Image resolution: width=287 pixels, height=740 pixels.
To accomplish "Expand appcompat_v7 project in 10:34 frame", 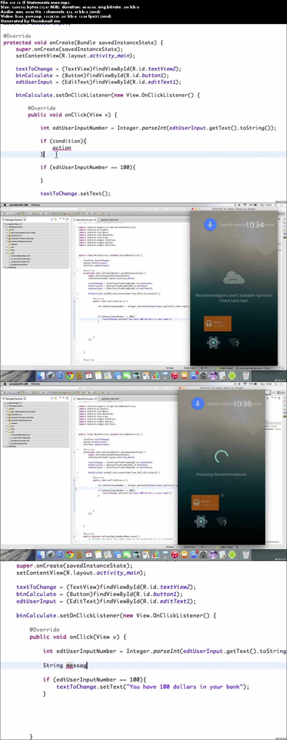I will (4, 224).
